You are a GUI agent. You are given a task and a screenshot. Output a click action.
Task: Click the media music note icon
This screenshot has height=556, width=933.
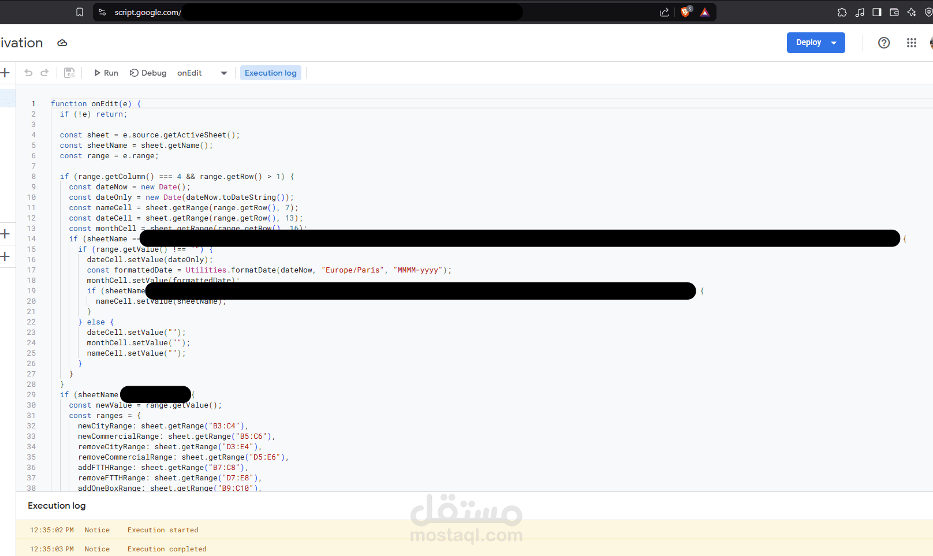pos(860,12)
